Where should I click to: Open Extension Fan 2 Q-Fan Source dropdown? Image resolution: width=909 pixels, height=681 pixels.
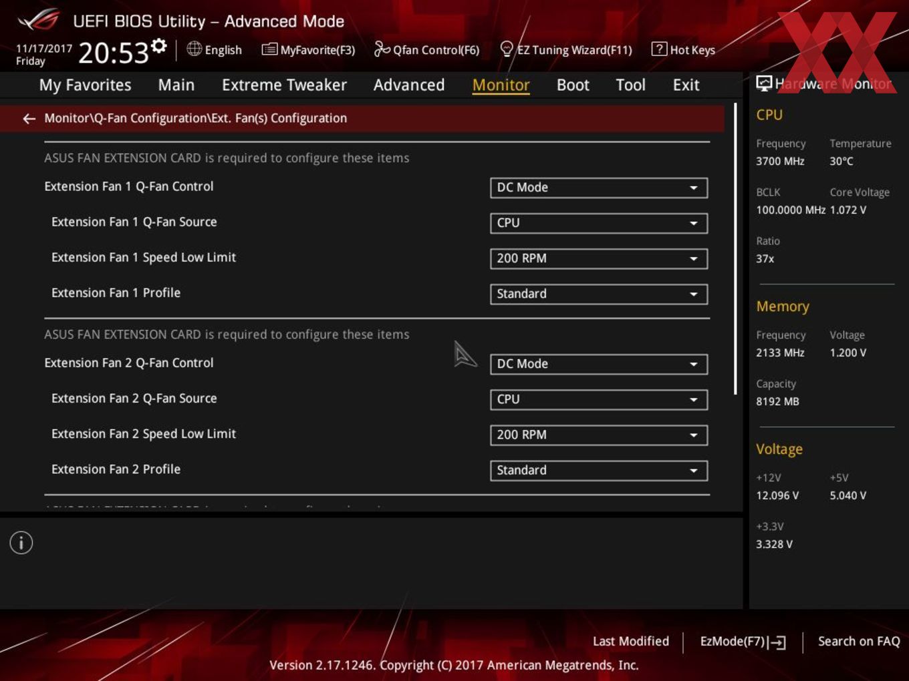tap(599, 399)
